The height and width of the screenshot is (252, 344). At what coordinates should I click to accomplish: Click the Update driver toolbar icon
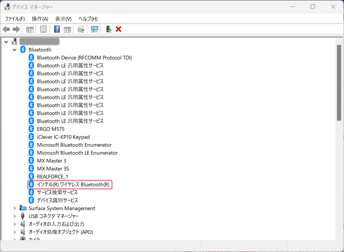coord(81,29)
